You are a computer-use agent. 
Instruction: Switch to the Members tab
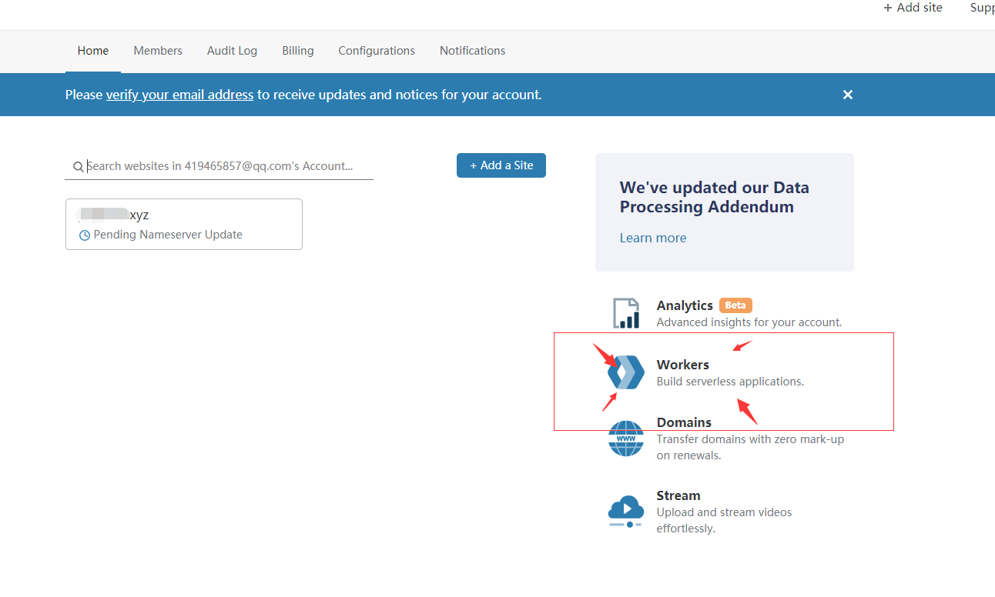pos(158,51)
